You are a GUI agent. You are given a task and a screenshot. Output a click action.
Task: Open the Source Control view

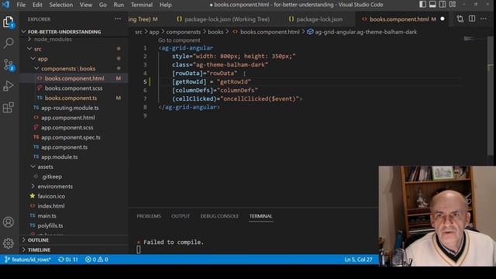click(x=9, y=64)
